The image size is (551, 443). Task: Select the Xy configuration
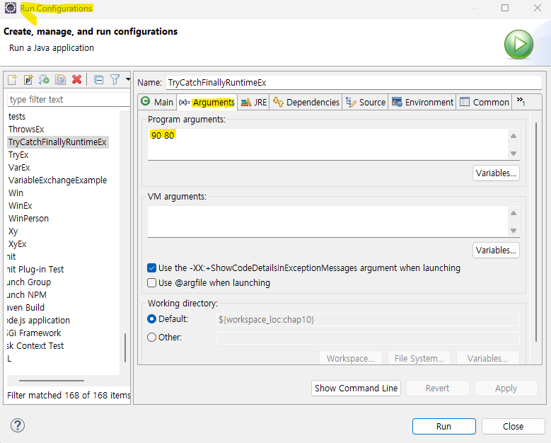(13, 231)
